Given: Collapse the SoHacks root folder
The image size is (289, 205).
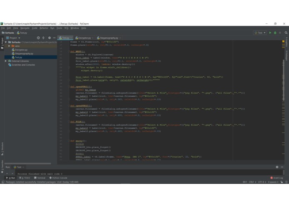Looking at the screenshot, I should pyautogui.click(x=6, y=42).
